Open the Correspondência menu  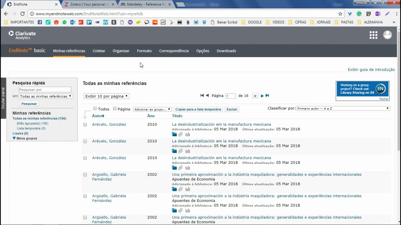click(174, 51)
